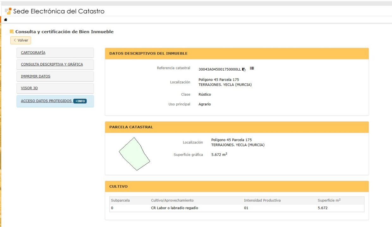Screen dimensions: 392x227
Task: Click the reference number 30043A045001750000LL
Action: tap(220, 69)
